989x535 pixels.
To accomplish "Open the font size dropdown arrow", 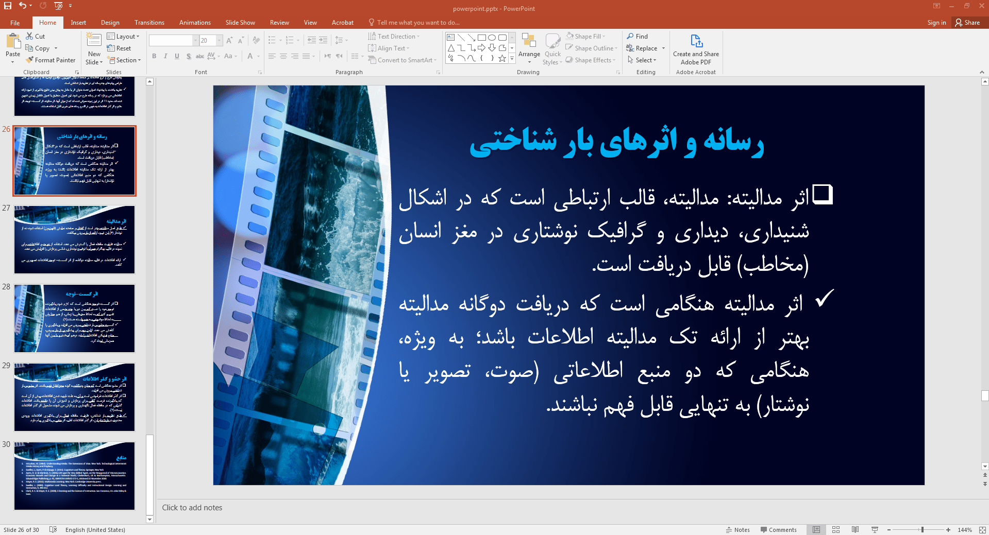I will point(220,41).
